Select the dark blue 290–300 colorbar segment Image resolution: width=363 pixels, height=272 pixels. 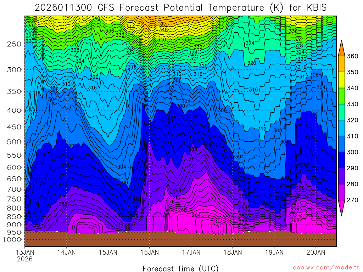point(342,160)
